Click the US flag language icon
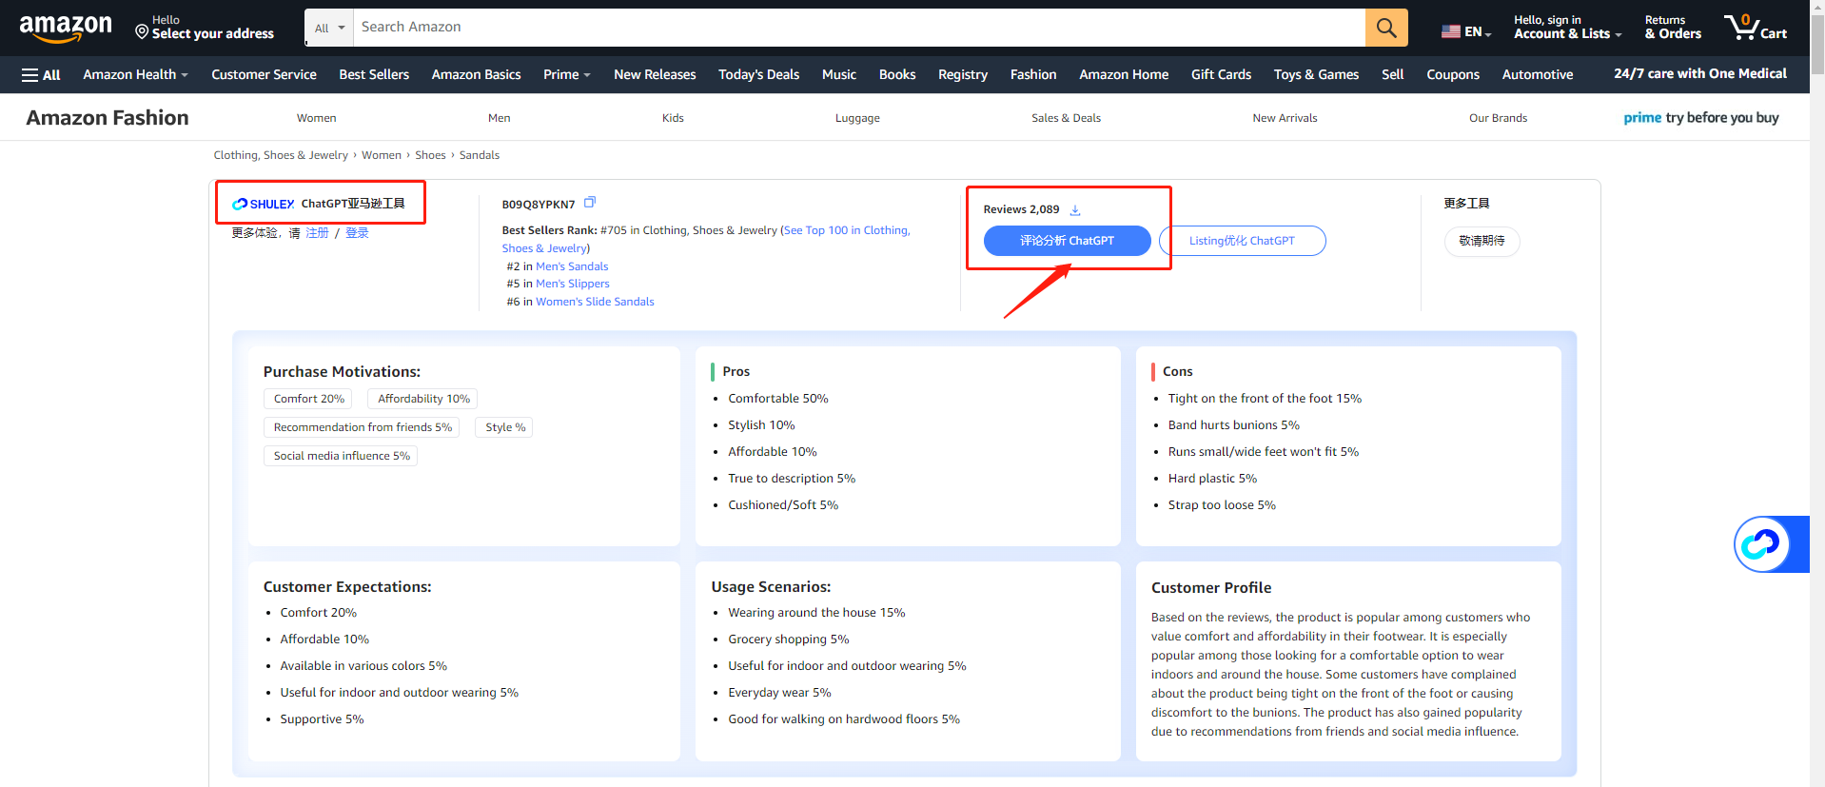Screen dimensions: 1825x787 (1451, 31)
